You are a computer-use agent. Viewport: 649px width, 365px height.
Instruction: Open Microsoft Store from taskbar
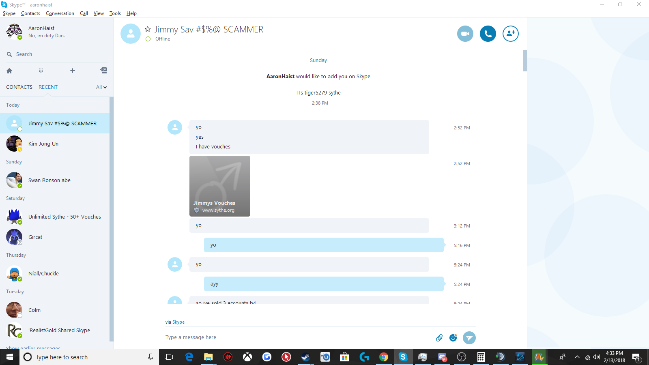pyautogui.click(x=345, y=357)
